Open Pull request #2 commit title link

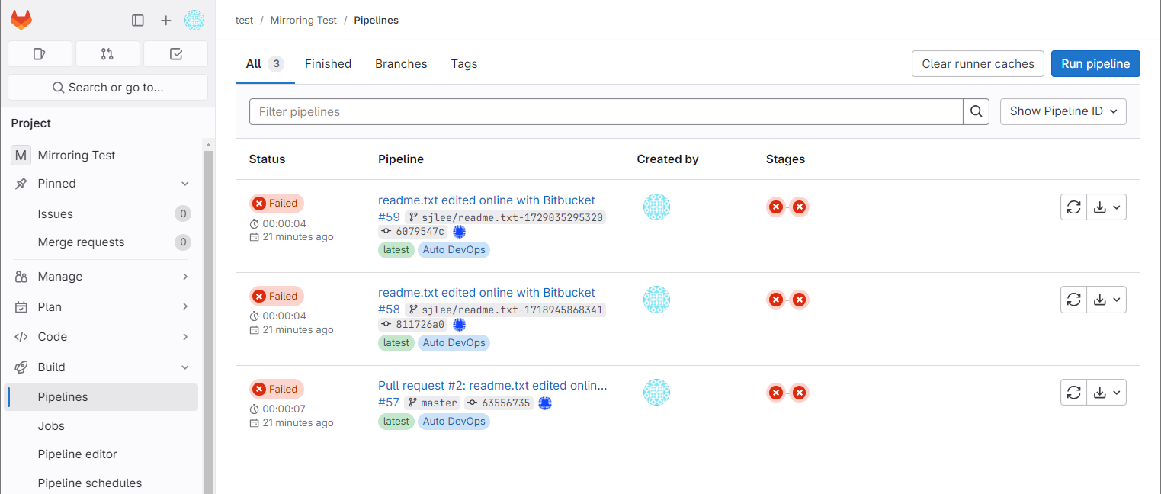click(x=492, y=386)
